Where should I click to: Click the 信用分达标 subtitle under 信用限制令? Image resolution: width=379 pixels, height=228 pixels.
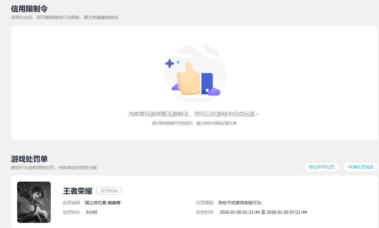[x=64, y=17]
